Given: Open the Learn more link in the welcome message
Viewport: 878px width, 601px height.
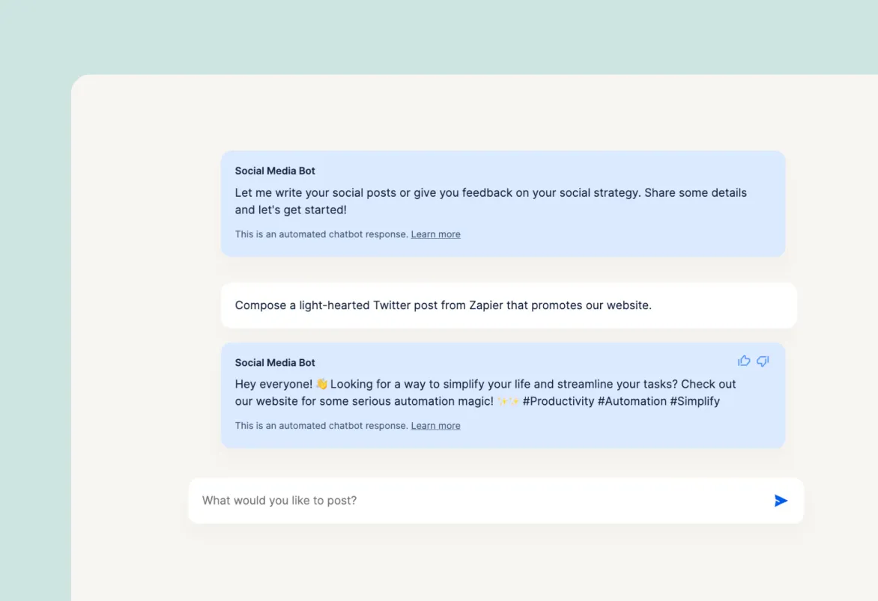Looking at the screenshot, I should click(x=435, y=234).
